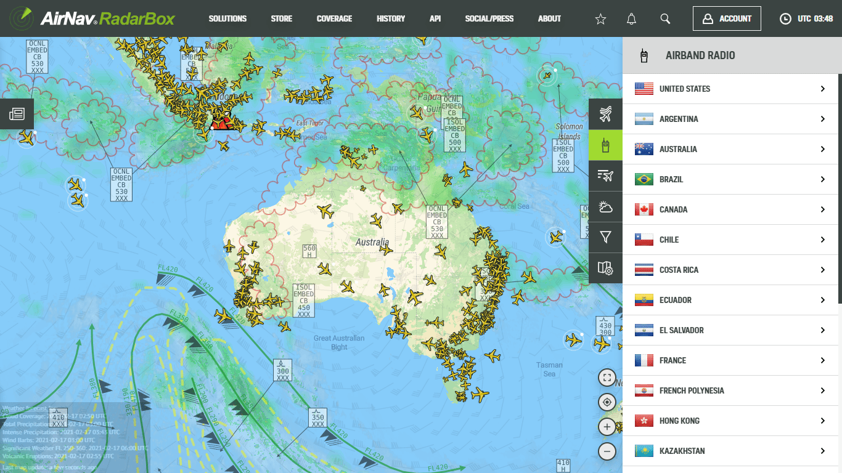Click the 560 H pressure box over Australia
The width and height of the screenshot is (842, 473).
click(309, 251)
